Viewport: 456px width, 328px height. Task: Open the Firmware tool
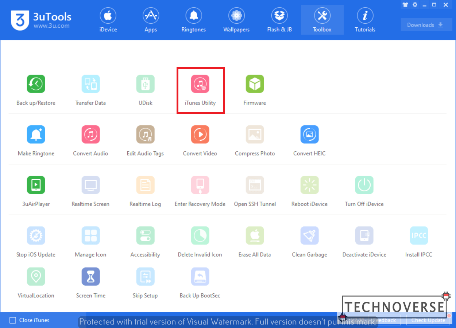(x=255, y=90)
